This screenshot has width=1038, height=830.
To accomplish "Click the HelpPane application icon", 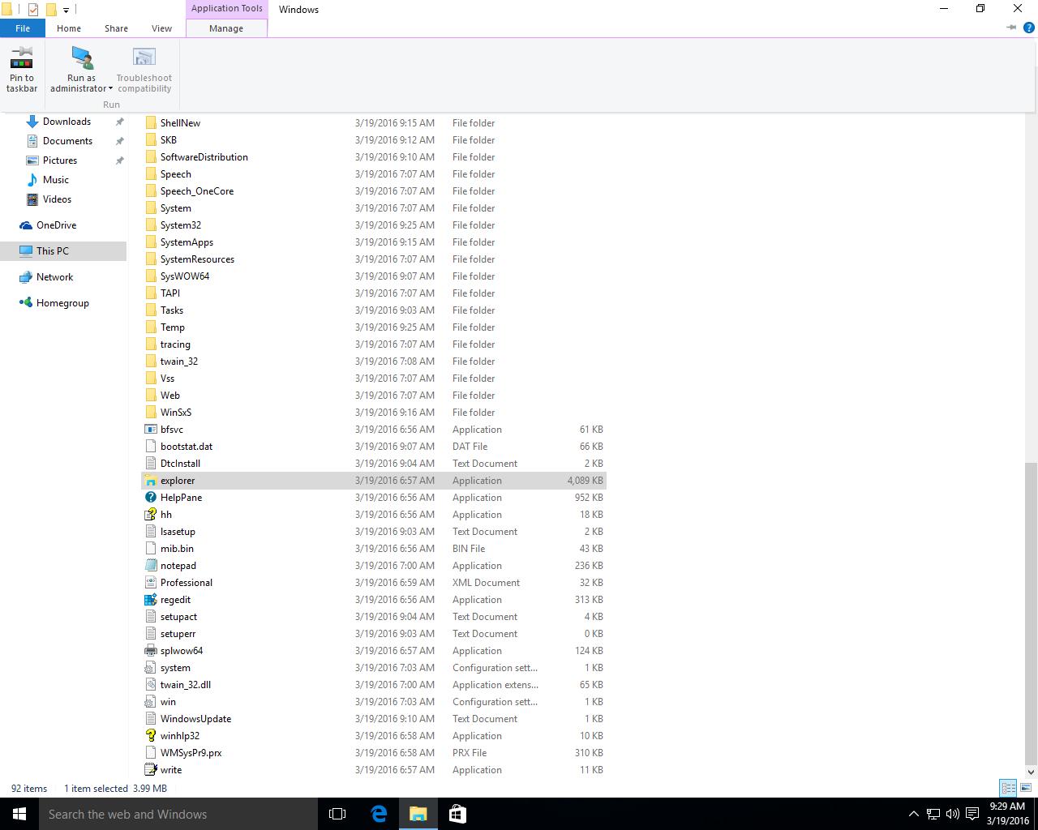I will coord(150,498).
